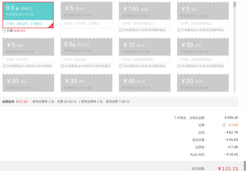Click the [全品类] tag on the ¥5 满105 coupon

[x=80, y=23]
